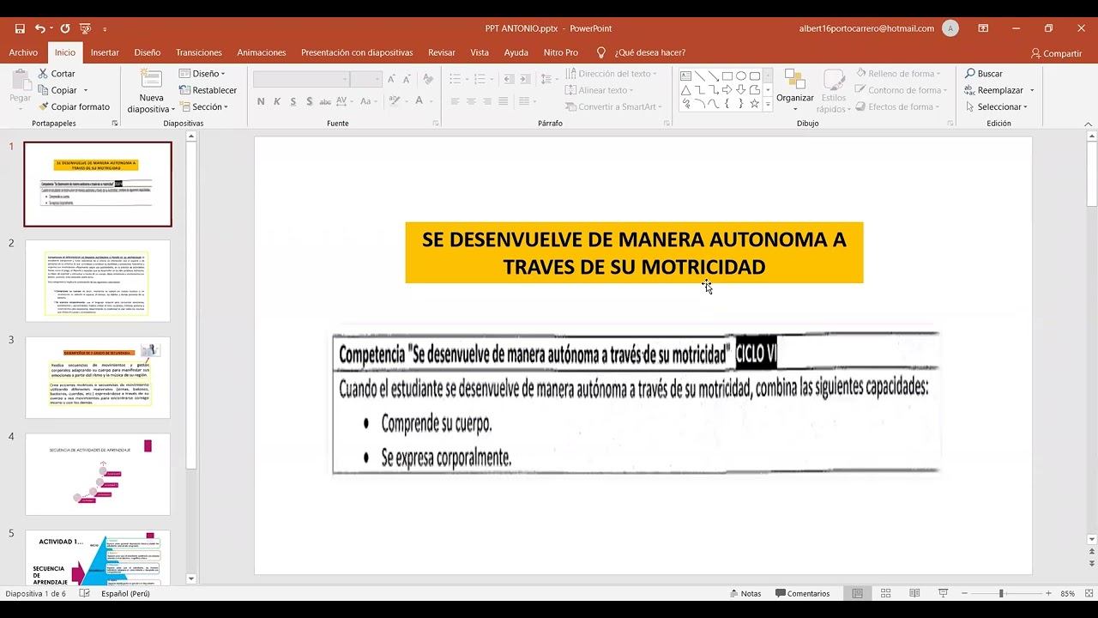Open Sección dropdown
Image resolution: width=1098 pixels, height=618 pixels.
[204, 106]
